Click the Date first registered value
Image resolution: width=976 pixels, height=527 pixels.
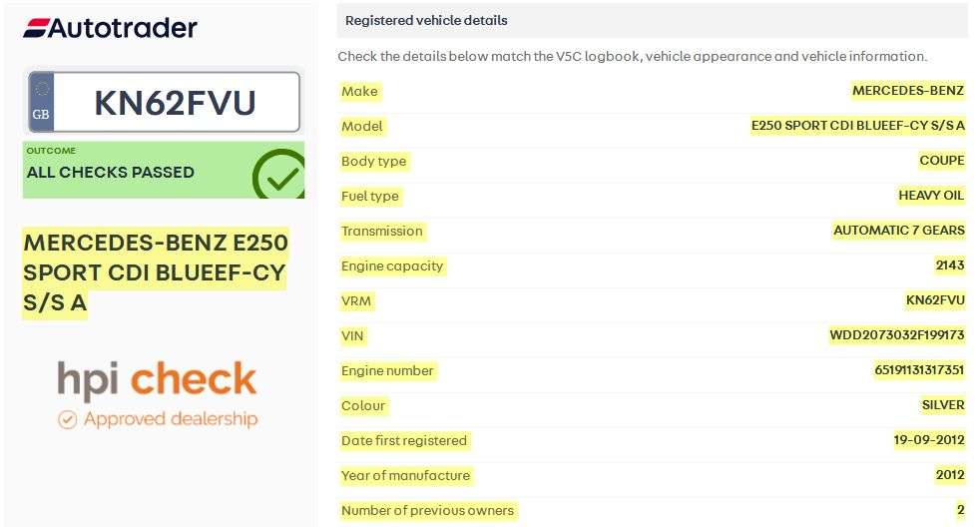tap(928, 440)
